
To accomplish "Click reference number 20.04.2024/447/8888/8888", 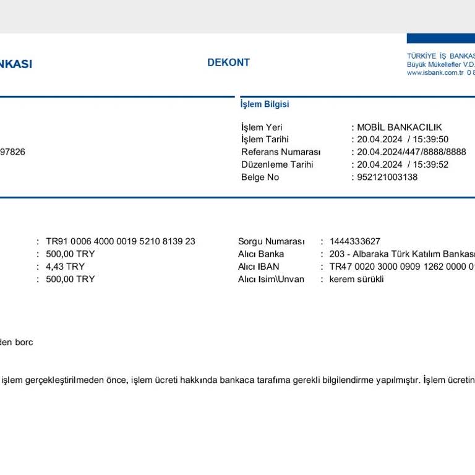I will (411, 152).
